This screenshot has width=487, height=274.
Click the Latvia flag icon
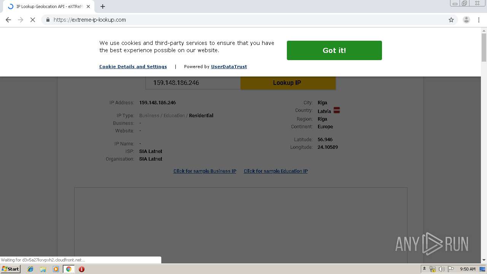pos(337,110)
